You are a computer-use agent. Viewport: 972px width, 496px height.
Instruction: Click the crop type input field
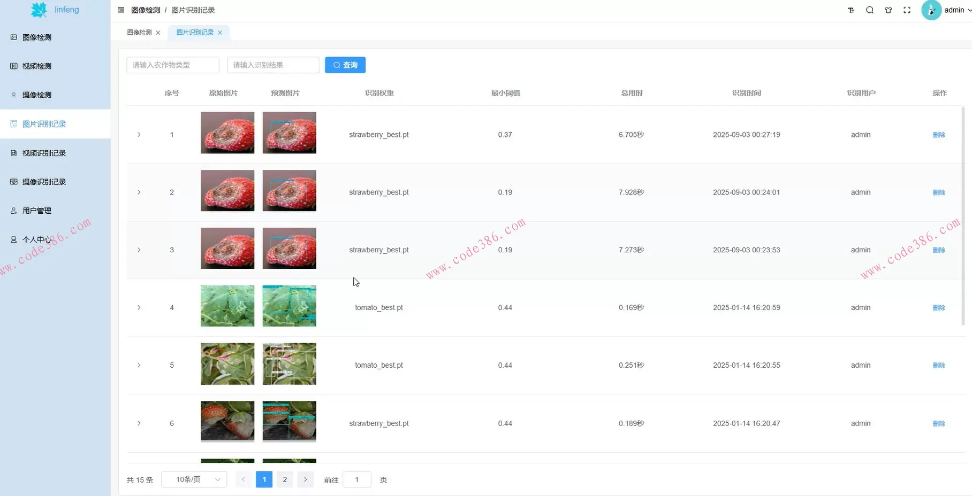click(173, 65)
